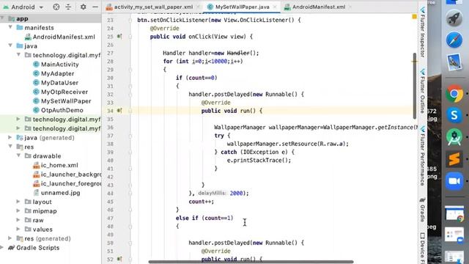Open Launchpad rocket in the Dock
Viewport: 469px width, 264px height.
click(454, 18)
